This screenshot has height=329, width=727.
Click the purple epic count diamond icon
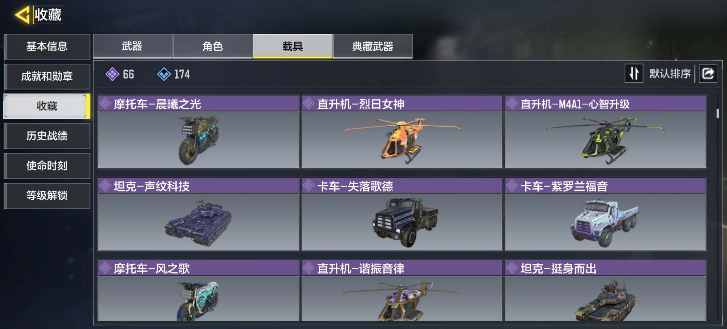point(112,74)
